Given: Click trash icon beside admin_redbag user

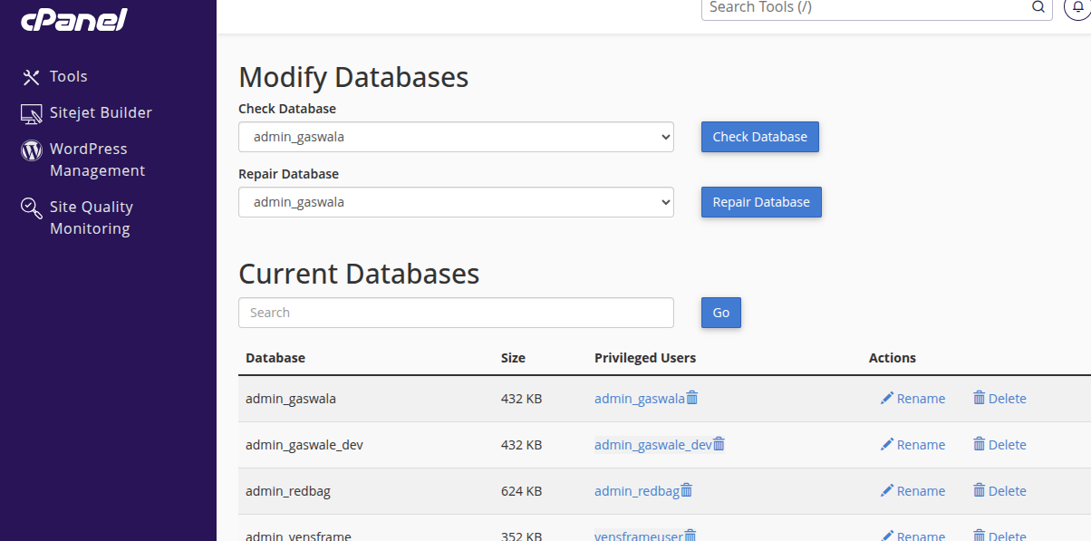Looking at the screenshot, I should tap(687, 490).
